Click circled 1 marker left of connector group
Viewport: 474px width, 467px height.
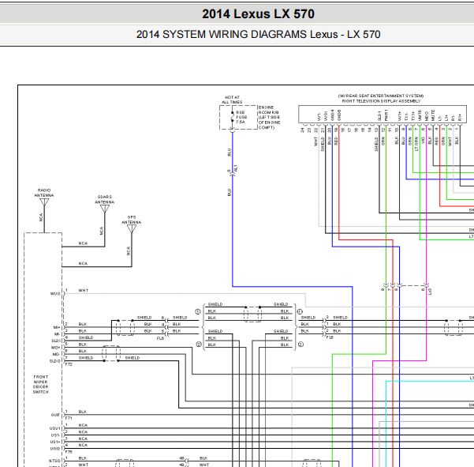click(x=198, y=311)
